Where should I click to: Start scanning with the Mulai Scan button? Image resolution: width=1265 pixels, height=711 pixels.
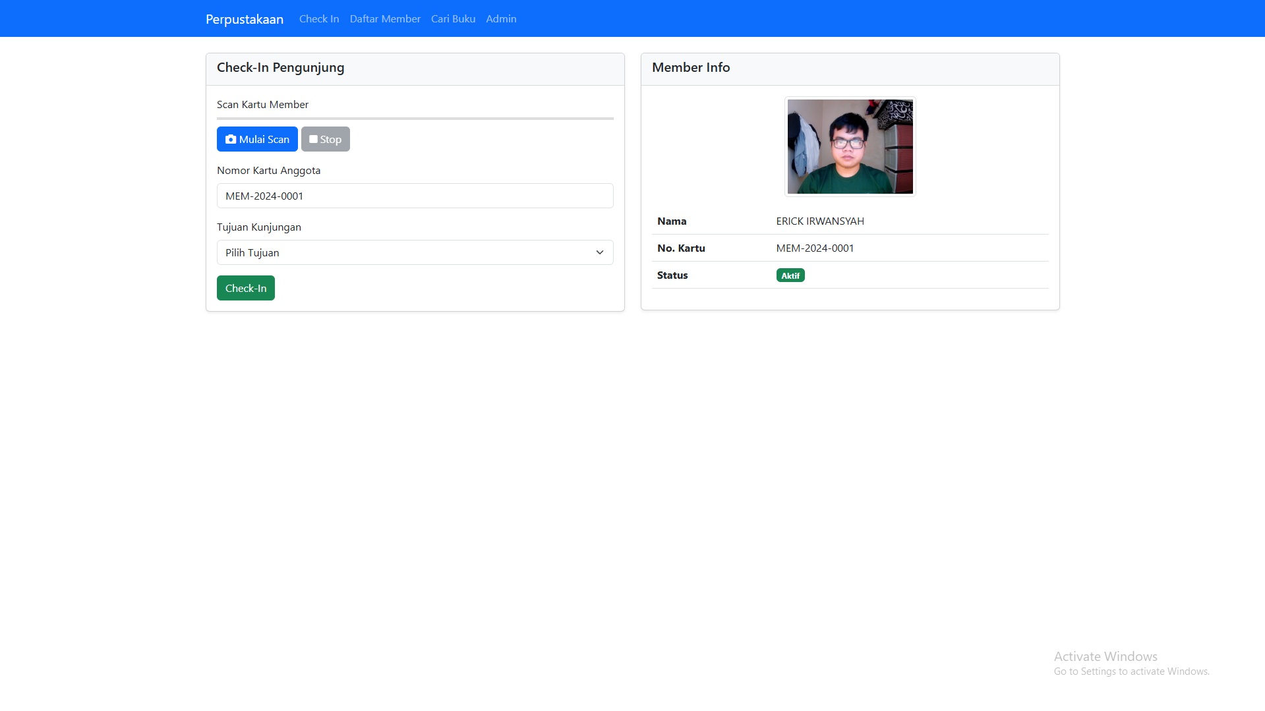257,139
